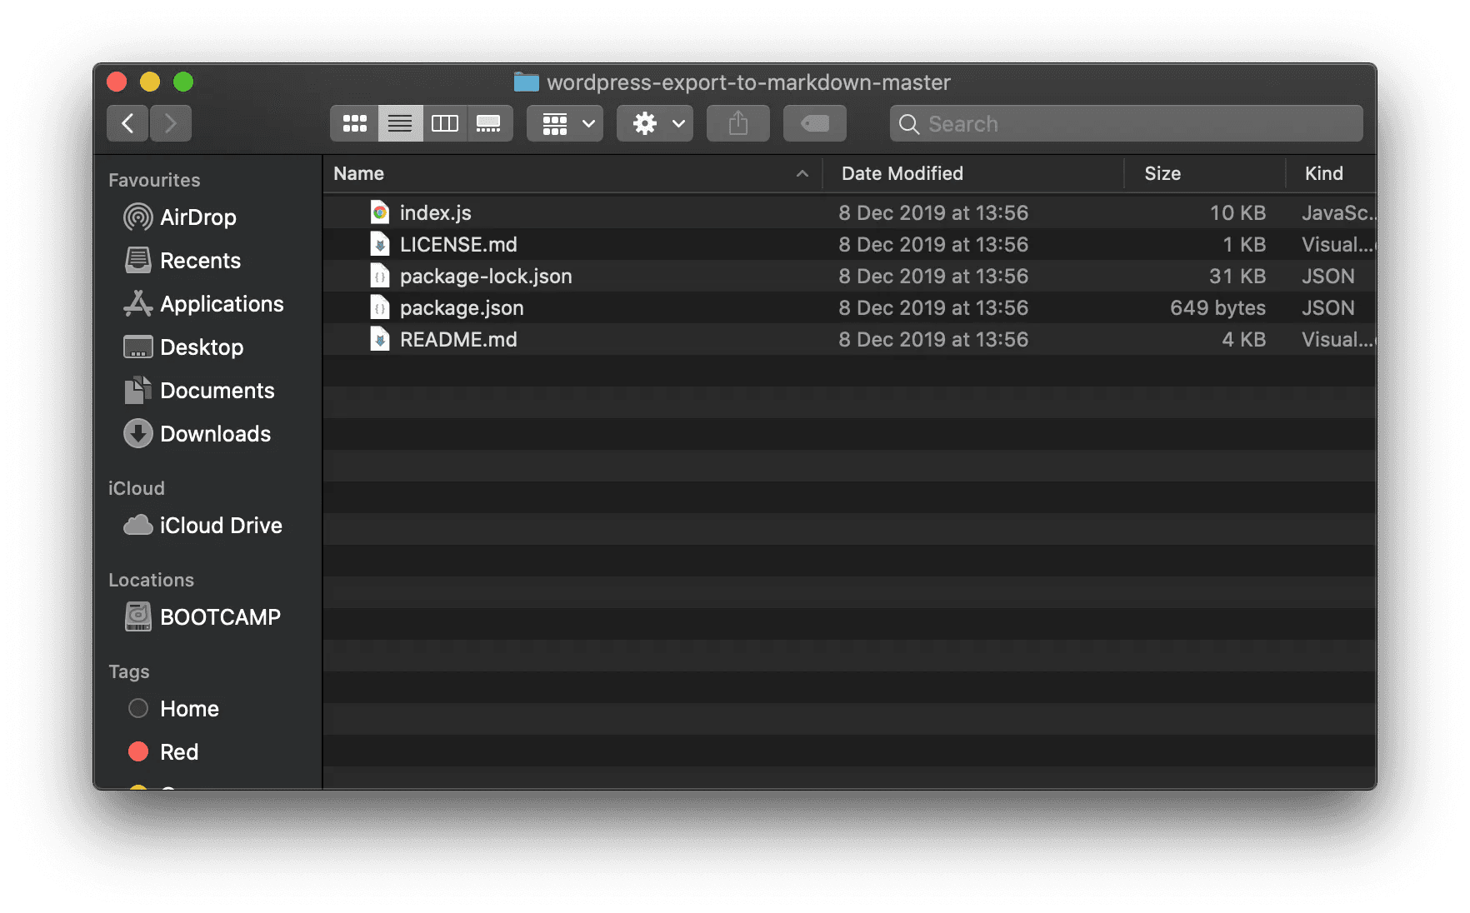Sort files by the Size column

click(1162, 173)
